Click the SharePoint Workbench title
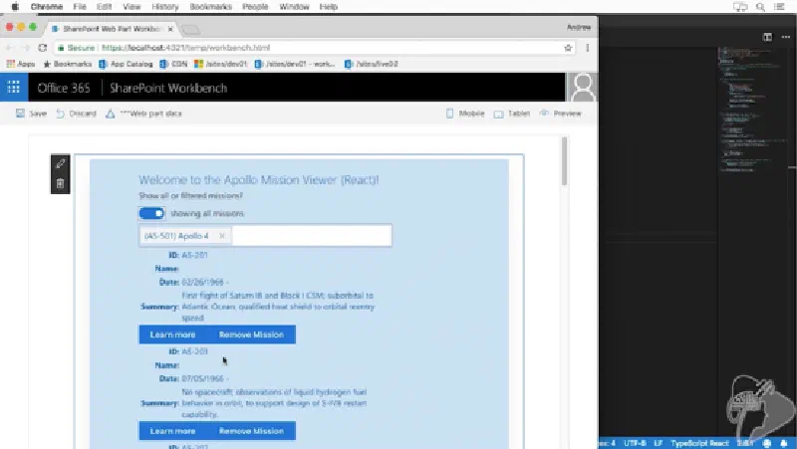Screen dimensions: 797x449 (168, 88)
